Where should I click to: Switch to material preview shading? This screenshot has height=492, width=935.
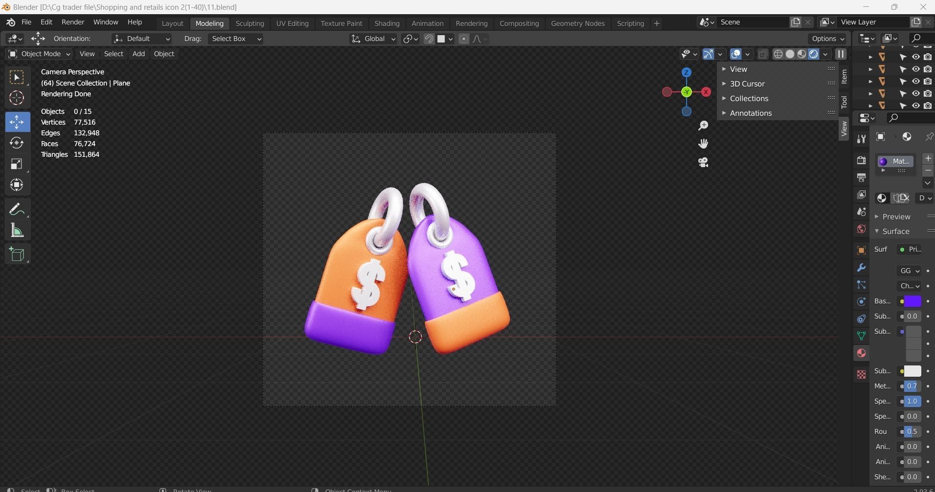click(801, 54)
